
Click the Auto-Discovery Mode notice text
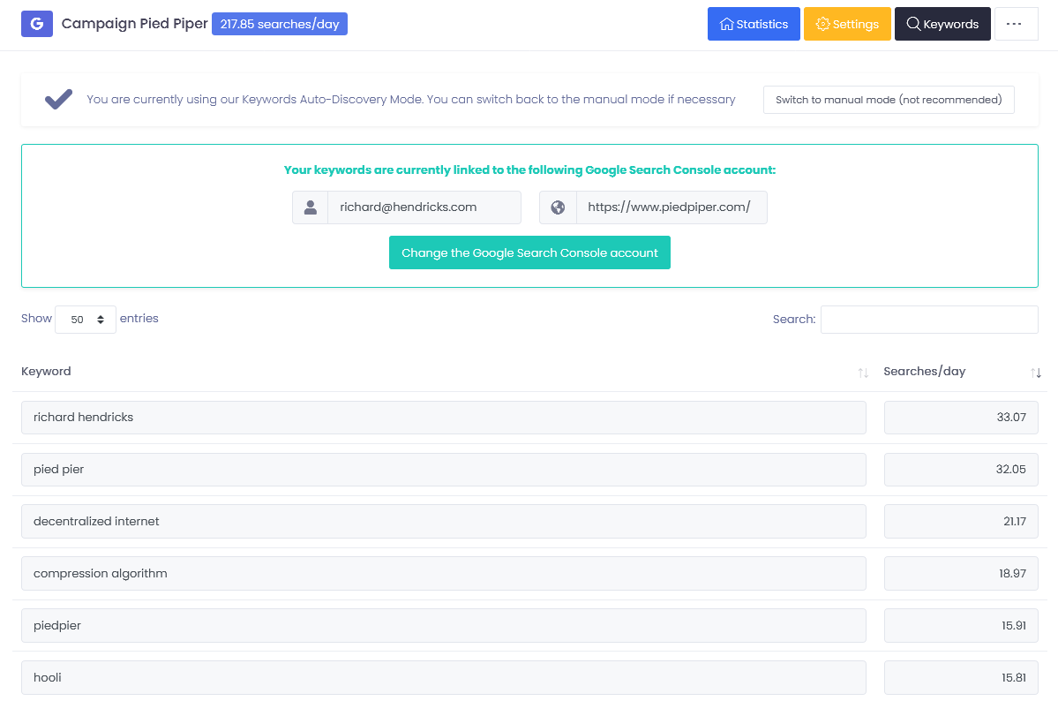click(411, 99)
